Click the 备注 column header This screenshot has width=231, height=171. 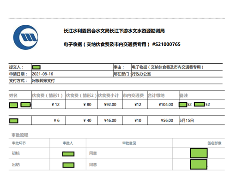click(184, 95)
